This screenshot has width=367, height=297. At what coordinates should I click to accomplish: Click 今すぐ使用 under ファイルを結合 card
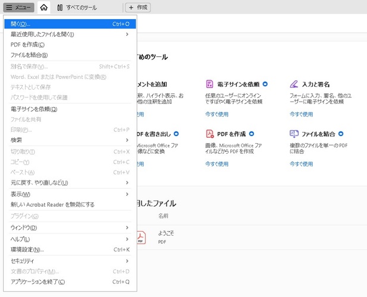click(301, 164)
